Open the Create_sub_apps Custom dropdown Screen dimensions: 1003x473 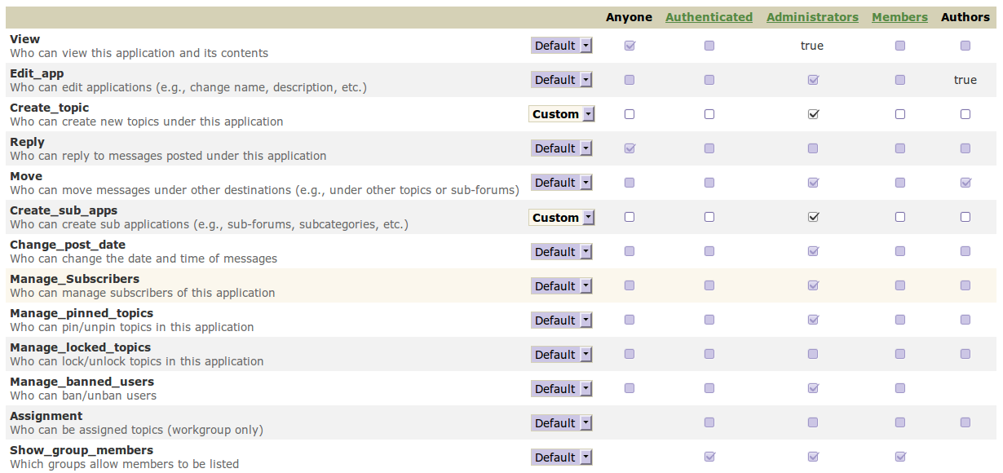point(562,218)
